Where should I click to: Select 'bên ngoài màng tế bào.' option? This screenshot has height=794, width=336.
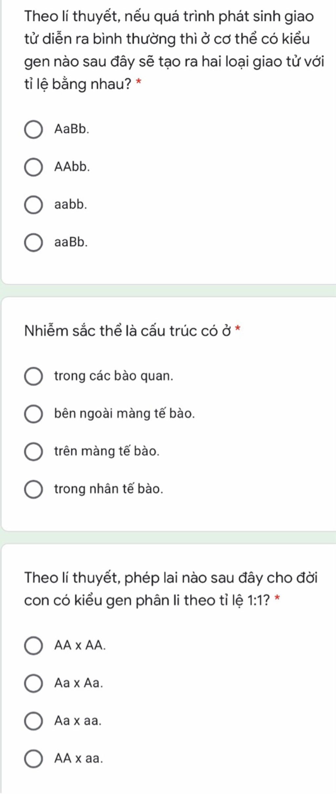tap(33, 414)
